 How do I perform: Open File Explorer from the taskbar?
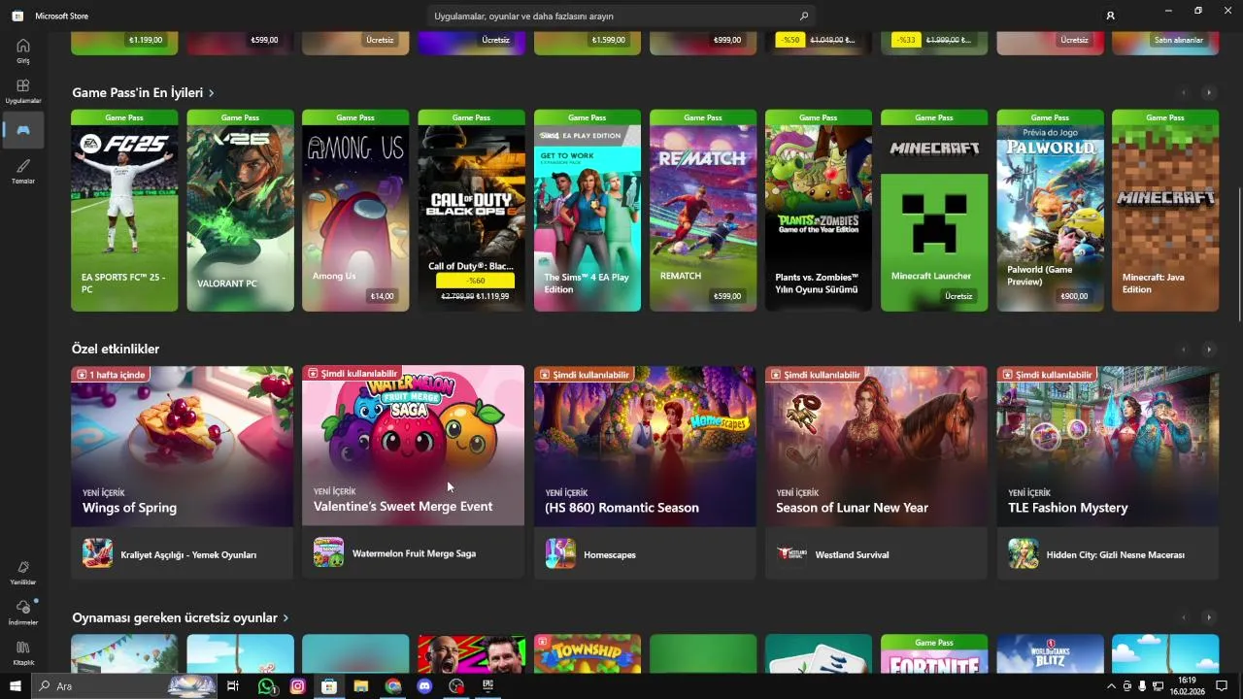tap(361, 686)
